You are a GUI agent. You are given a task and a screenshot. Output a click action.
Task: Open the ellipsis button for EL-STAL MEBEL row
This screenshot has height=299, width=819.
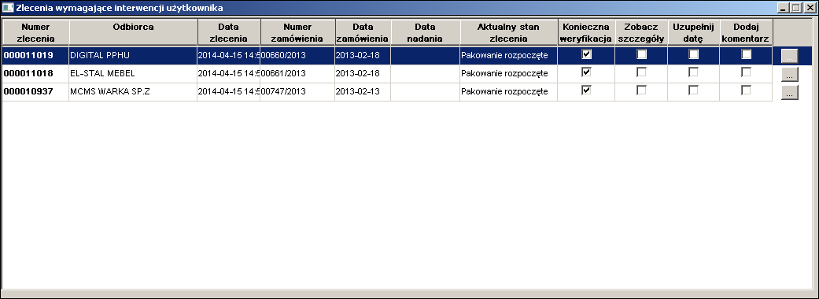point(790,75)
